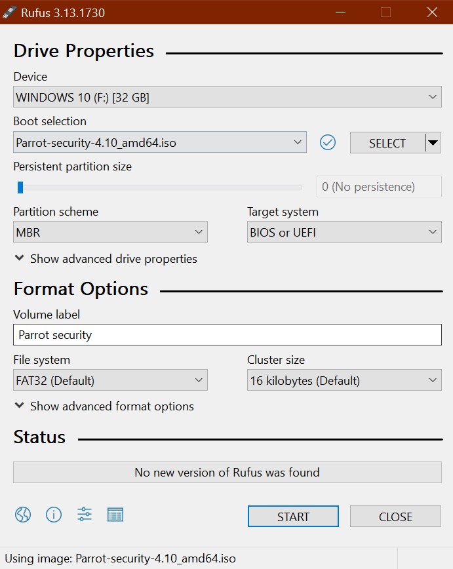Click the START button
This screenshot has width=453, height=569.
coord(293,517)
